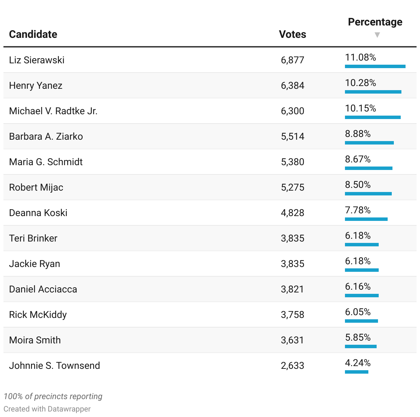The height and width of the screenshot is (417, 420).
Task: Sort table by Votes column header
Action: point(292,34)
